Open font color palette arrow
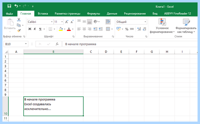 pos(73,29)
